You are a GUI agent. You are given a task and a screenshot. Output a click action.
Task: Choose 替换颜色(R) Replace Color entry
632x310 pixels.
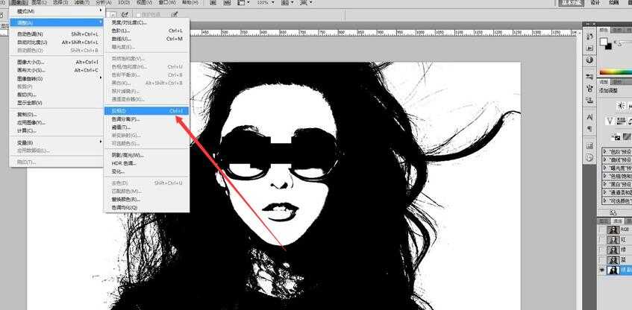pyautogui.click(x=146, y=199)
